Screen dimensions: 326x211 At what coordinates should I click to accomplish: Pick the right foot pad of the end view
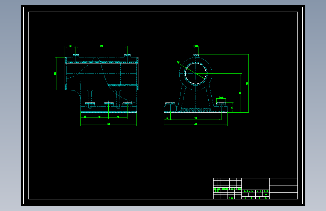click(x=221, y=103)
